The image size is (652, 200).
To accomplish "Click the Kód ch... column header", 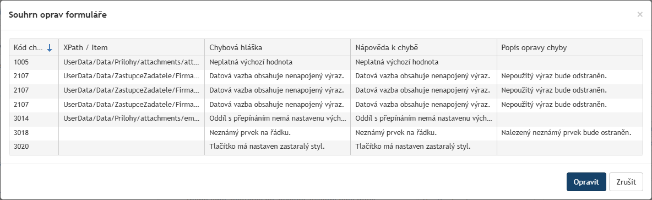I will [x=34, y=48].
